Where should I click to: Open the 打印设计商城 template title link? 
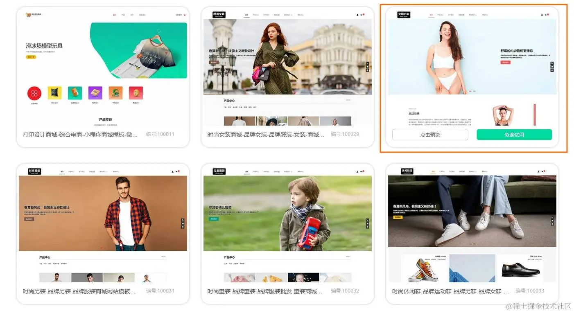tap(80, 134)
